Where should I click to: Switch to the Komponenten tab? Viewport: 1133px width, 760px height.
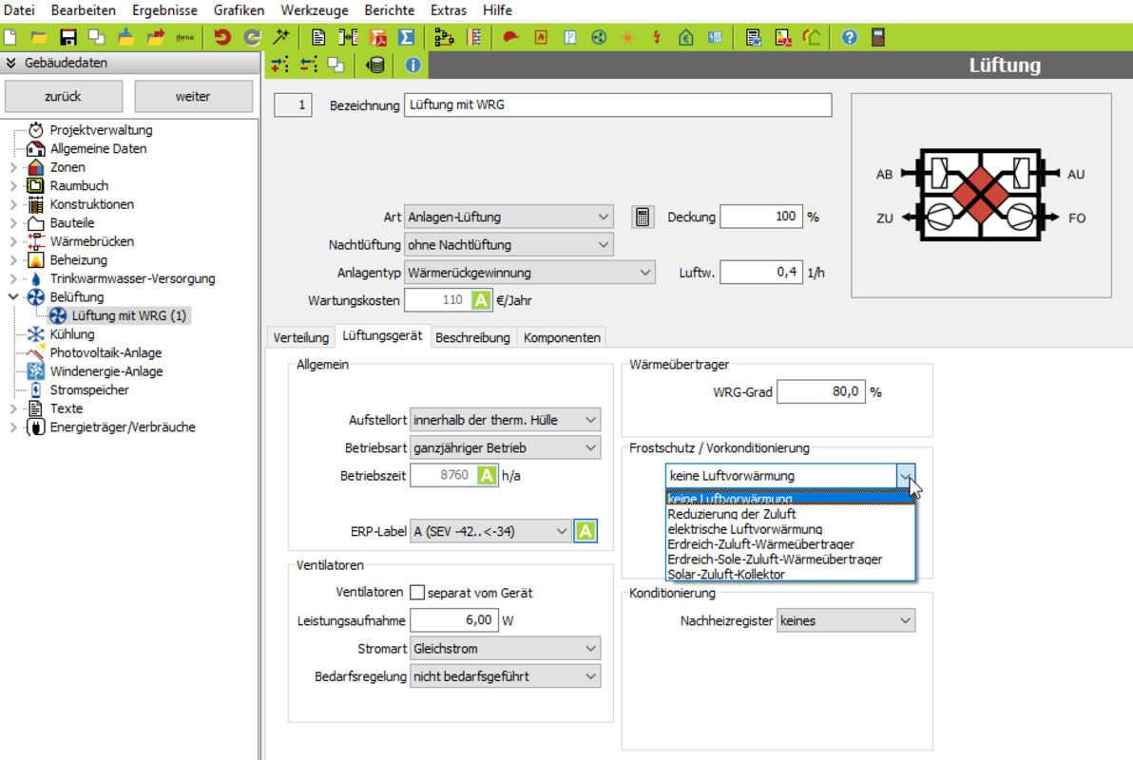[562, 337]
